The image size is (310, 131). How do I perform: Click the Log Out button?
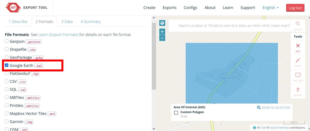(x=295, y=8)
